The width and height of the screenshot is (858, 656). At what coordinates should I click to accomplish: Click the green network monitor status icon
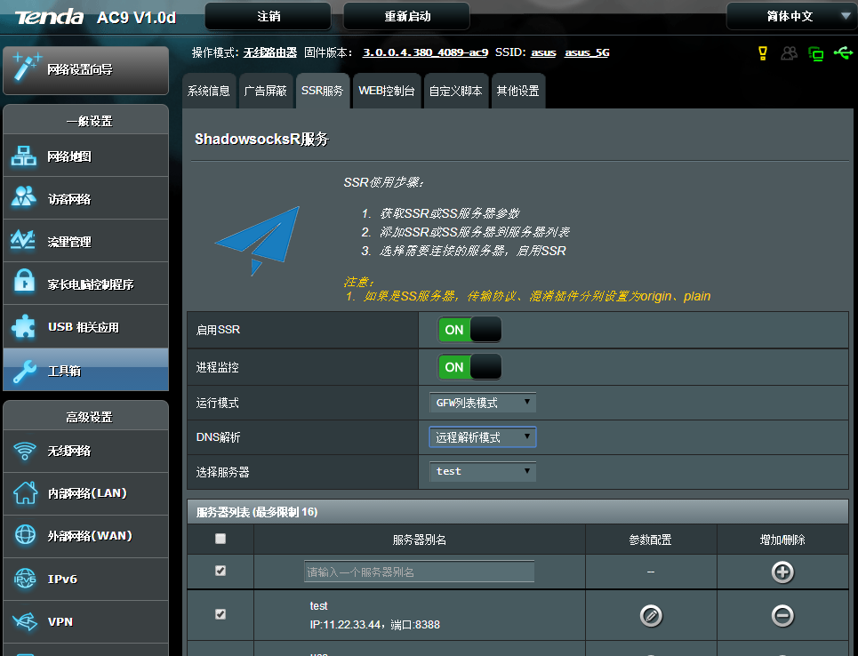(x=816, y=53)
